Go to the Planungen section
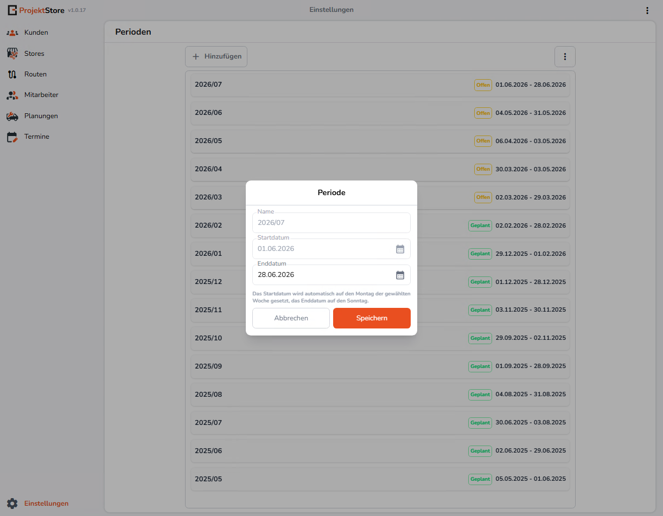Screen dimensions: 663x516 coord(41,116)
